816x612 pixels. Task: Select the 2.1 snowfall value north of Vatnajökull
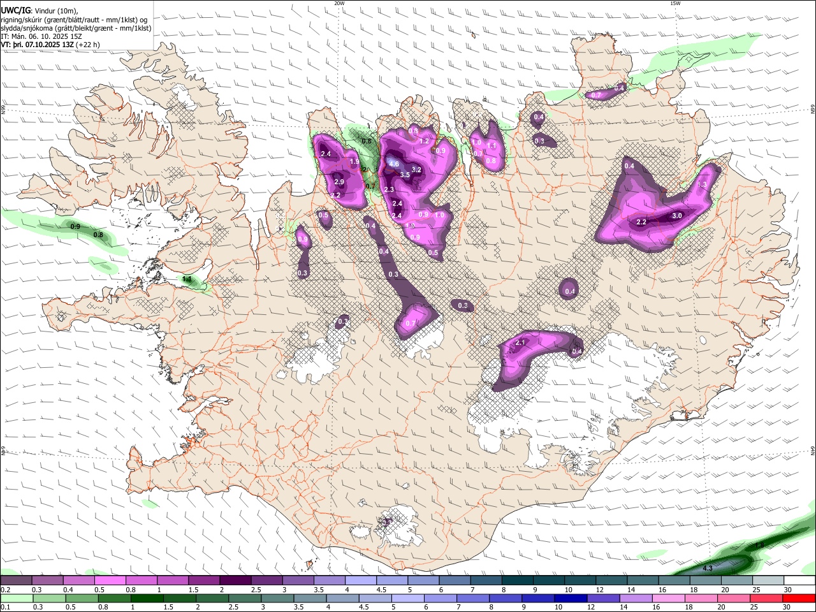(520, 343)
